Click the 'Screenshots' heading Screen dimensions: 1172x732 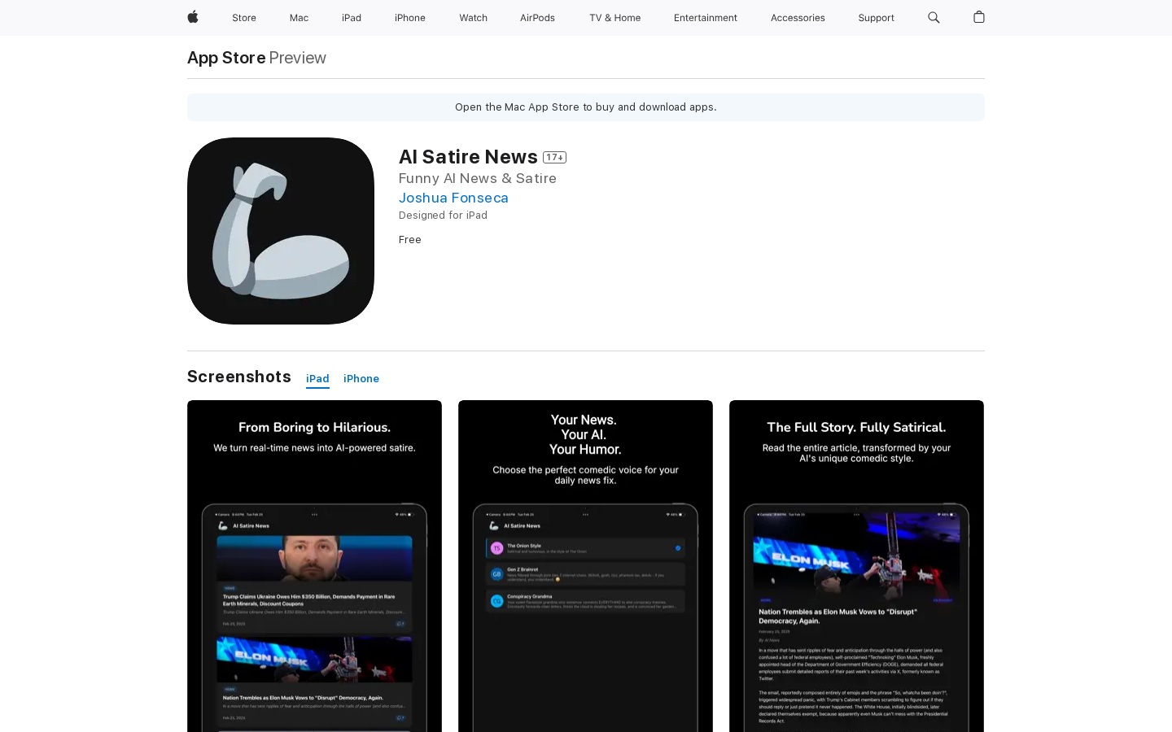239,377
